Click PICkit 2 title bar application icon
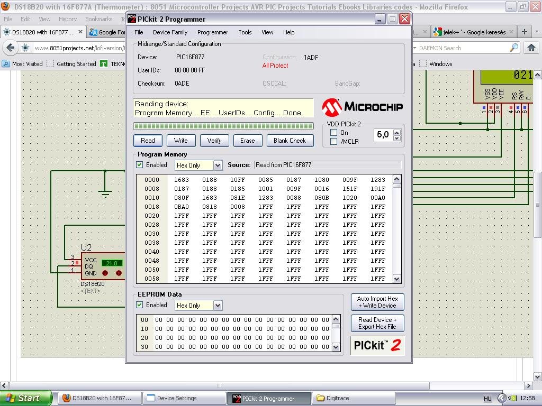This screenshot has width=542, height=406. (x=132, y=19)
